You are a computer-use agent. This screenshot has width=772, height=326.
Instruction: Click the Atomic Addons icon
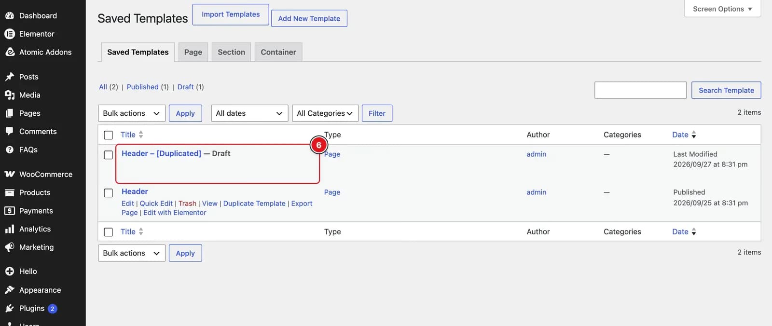10,52
